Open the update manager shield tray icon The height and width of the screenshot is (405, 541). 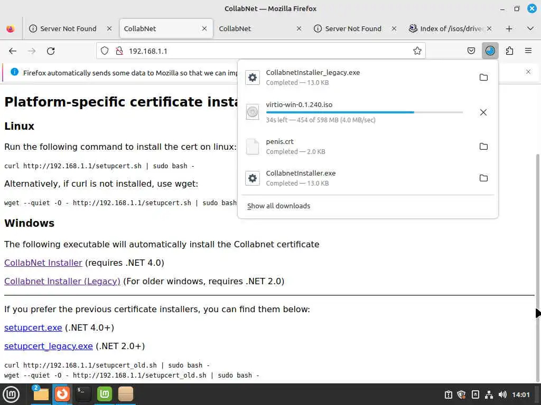(461, 394)
